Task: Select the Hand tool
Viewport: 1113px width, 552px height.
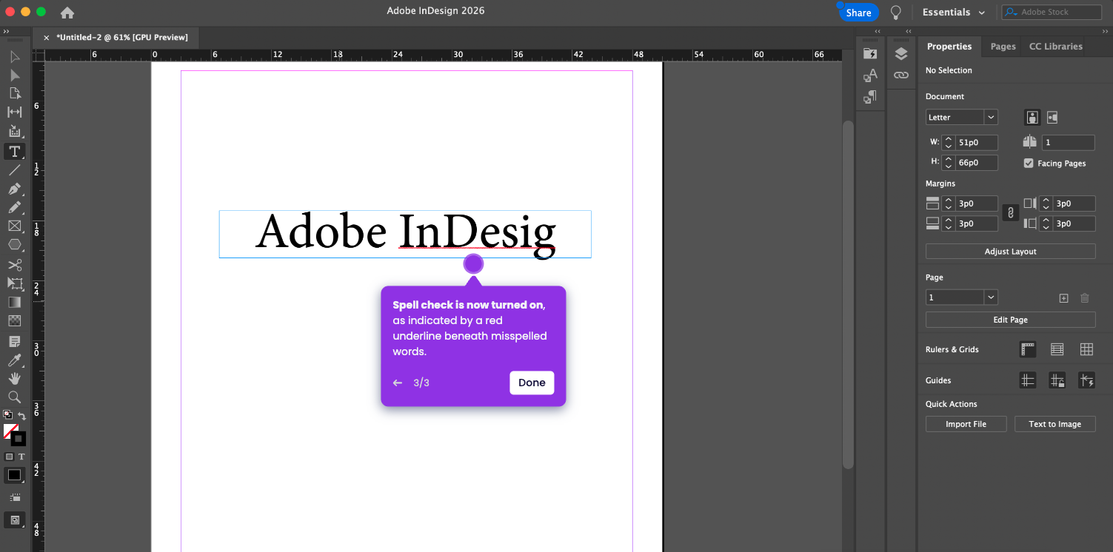Action: [14, 379]
